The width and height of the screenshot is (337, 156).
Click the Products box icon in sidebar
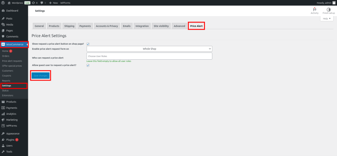pyautogui.click(x=3, y=102)
